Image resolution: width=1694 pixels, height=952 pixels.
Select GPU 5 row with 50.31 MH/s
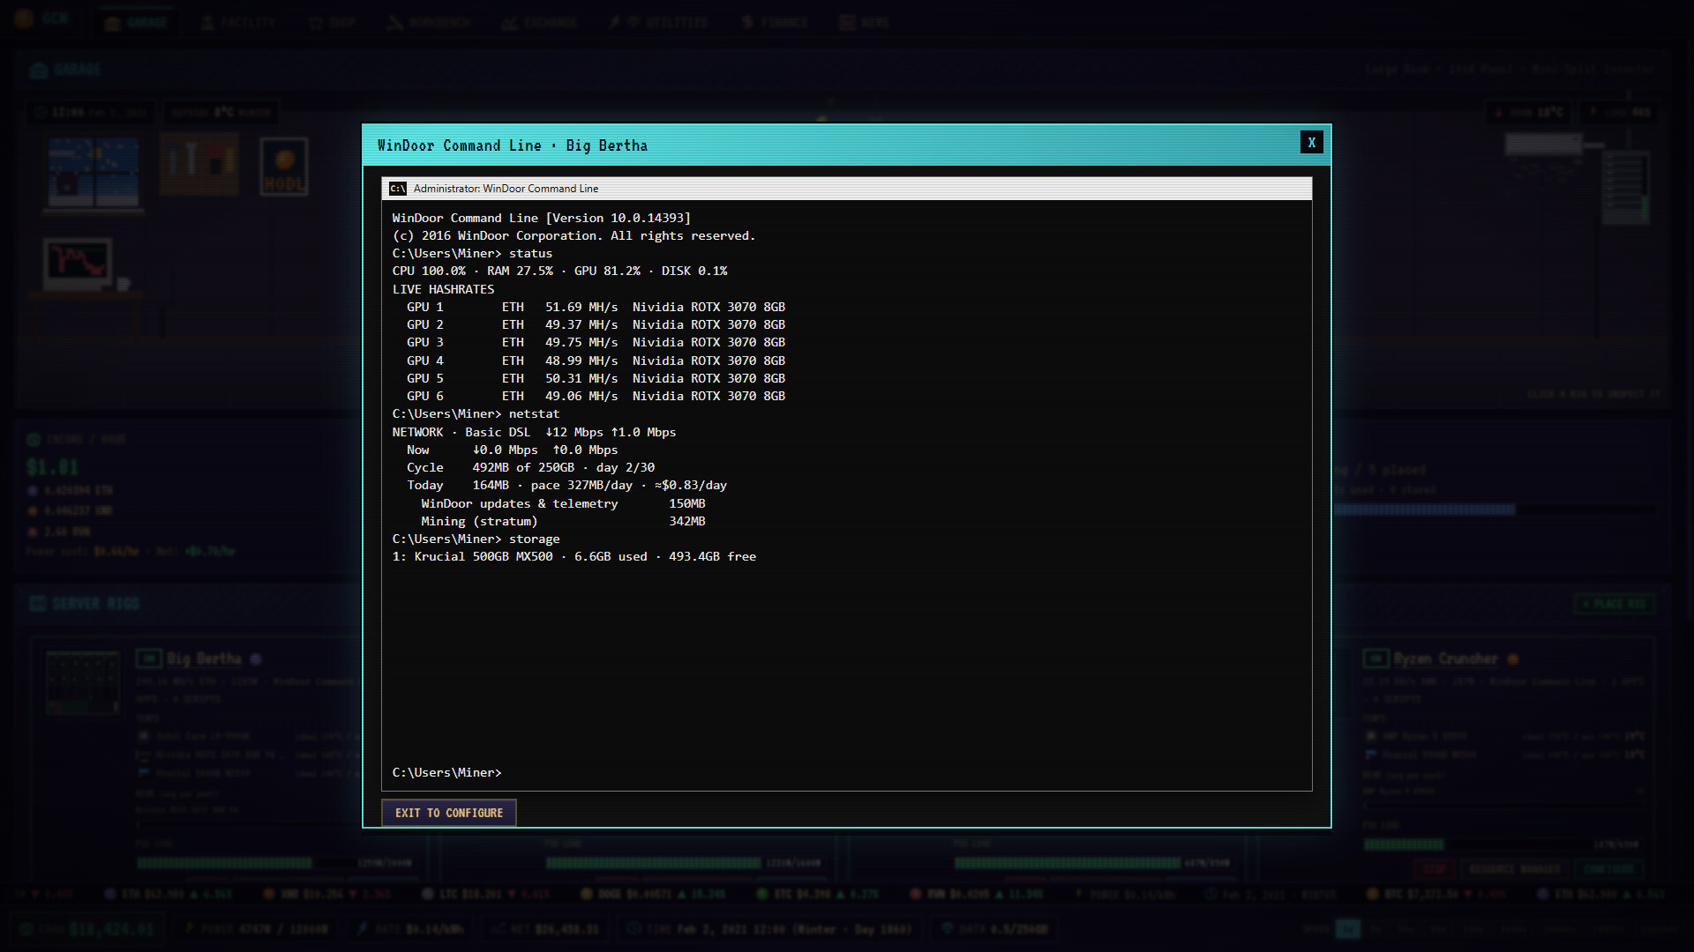(596, 378)
